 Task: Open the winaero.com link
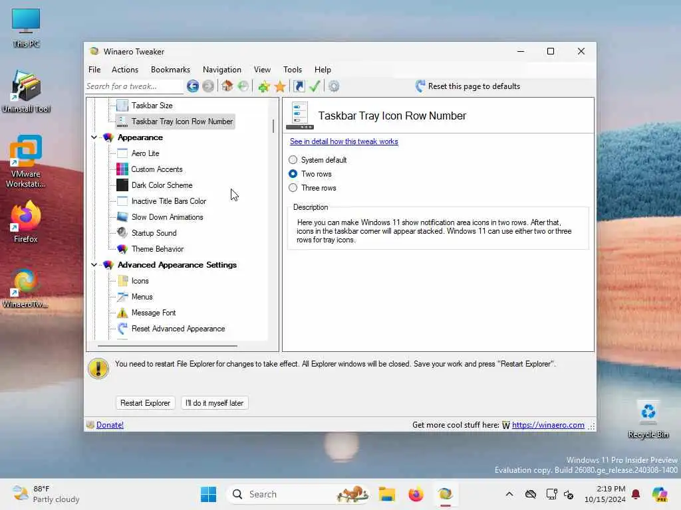pos(548,425)
